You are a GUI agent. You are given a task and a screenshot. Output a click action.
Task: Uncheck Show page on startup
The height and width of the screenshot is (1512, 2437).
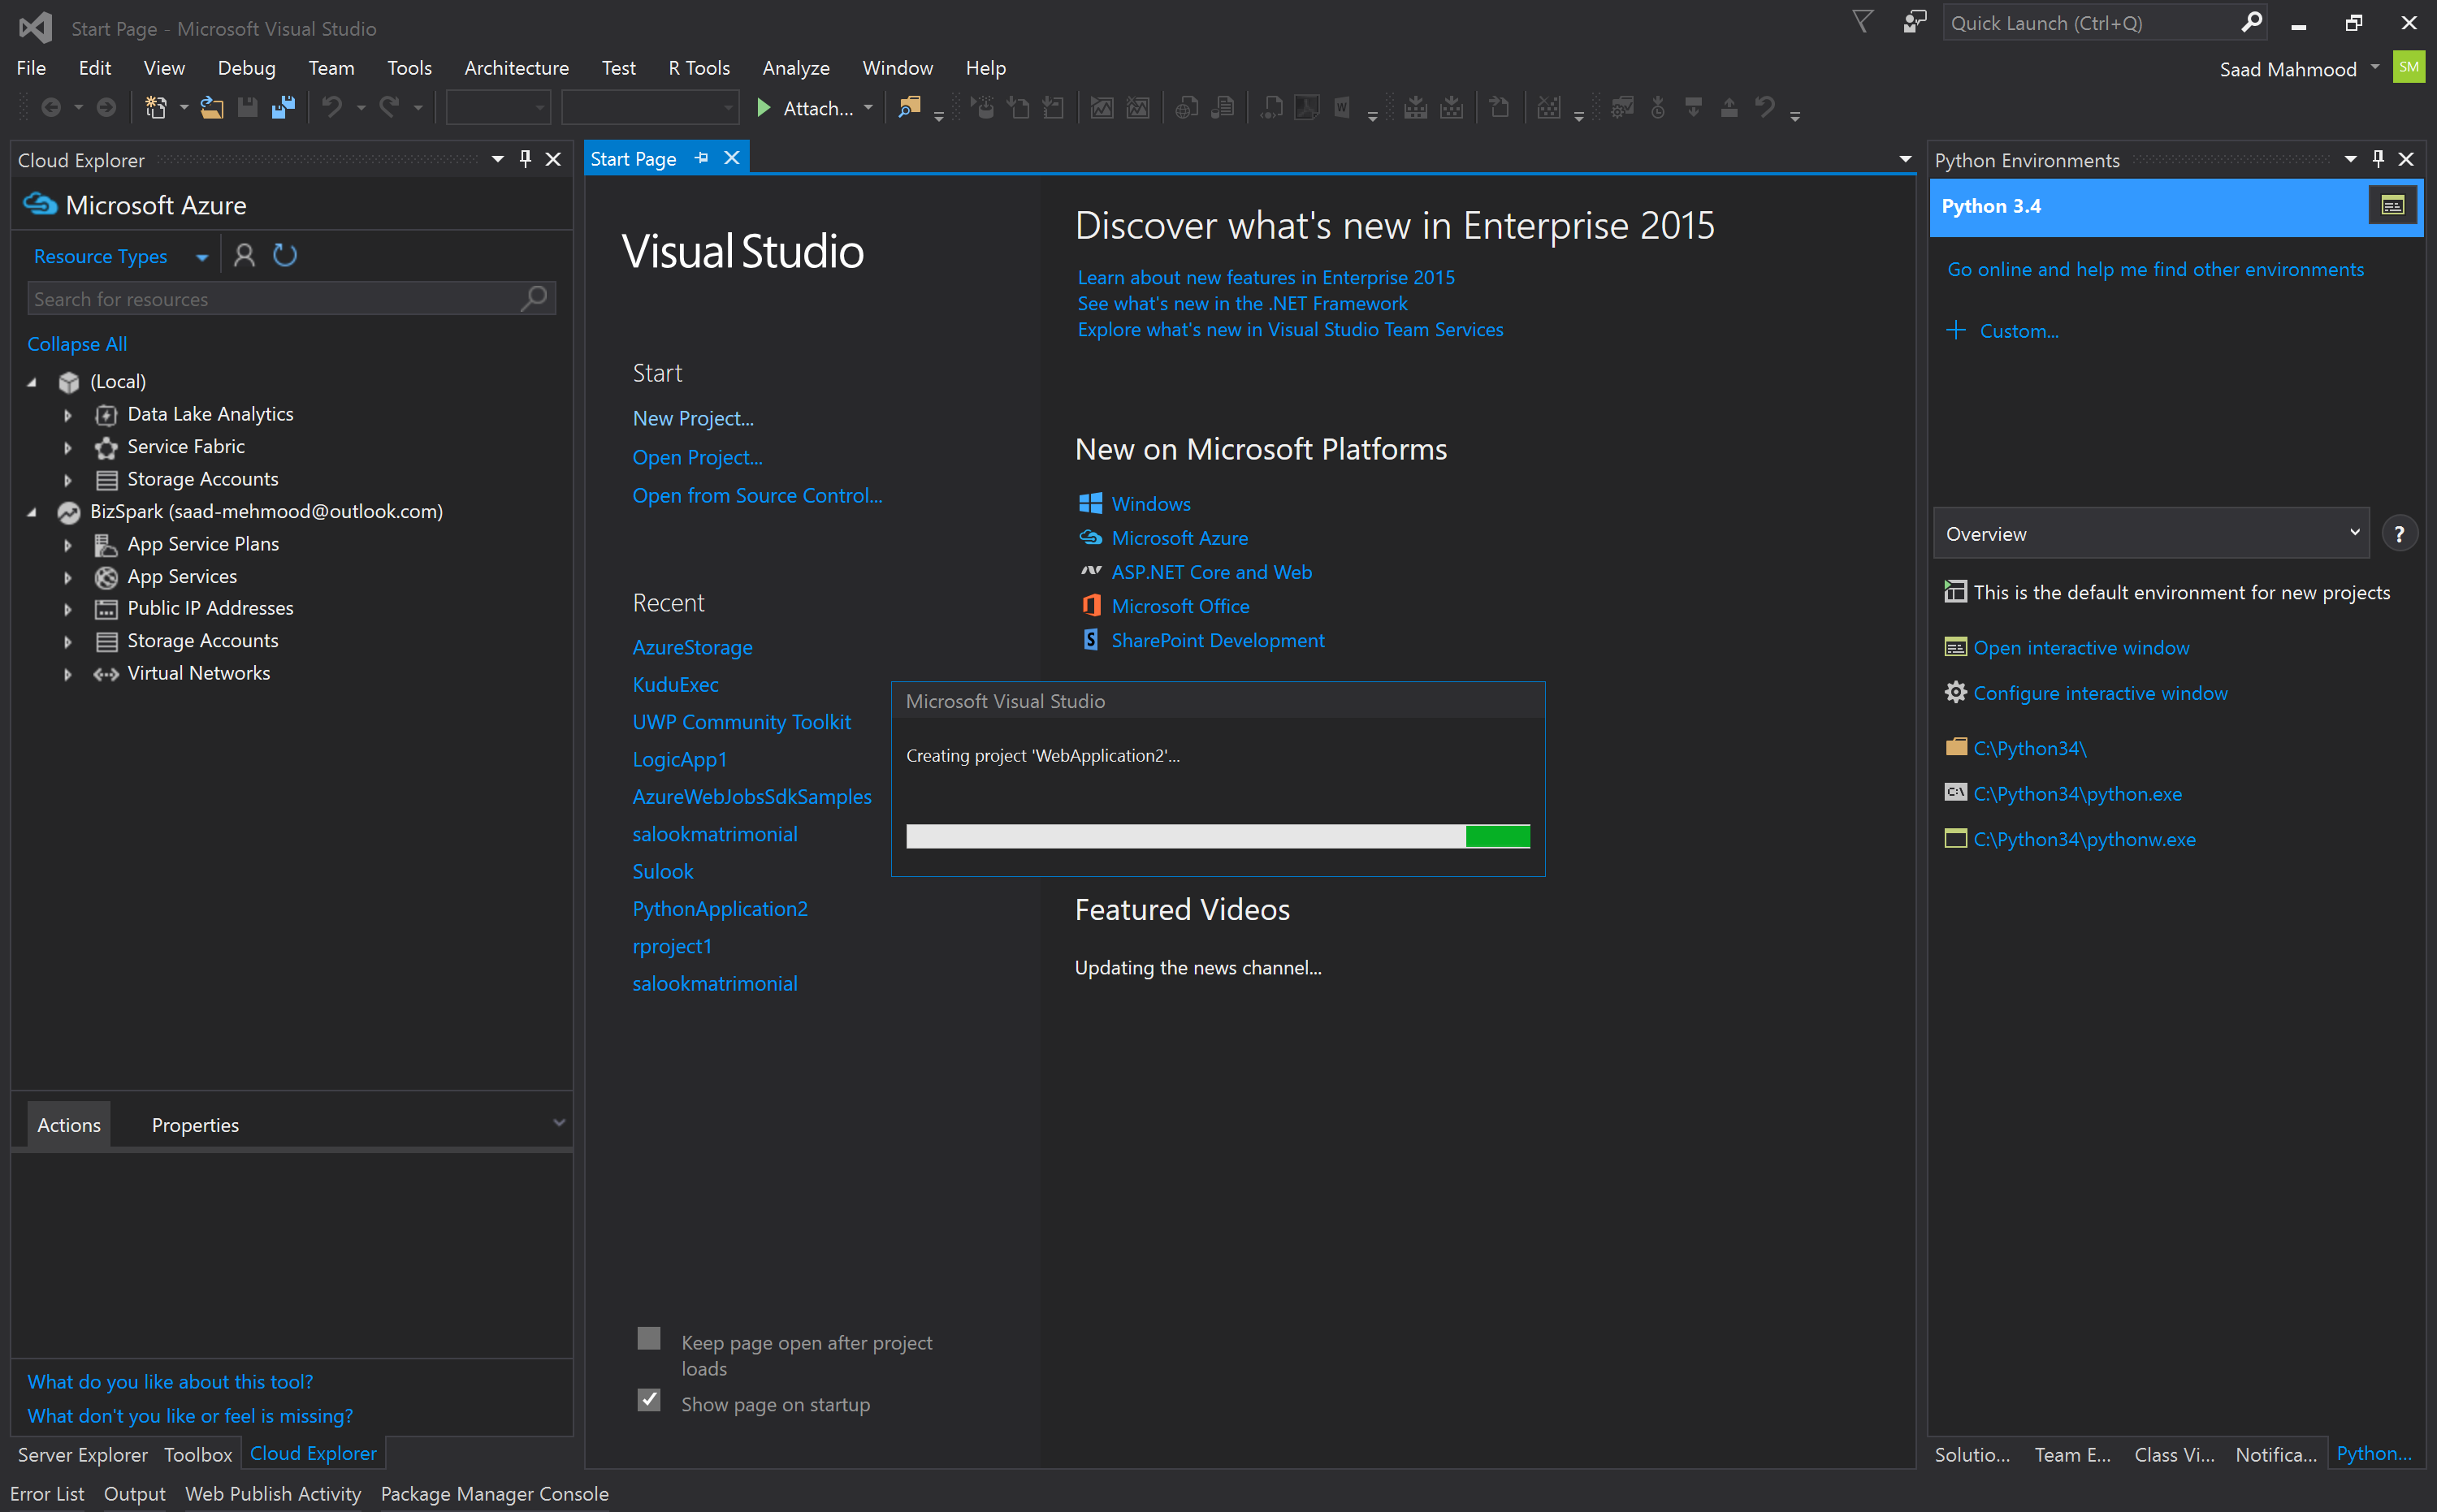[x=649, y=1400]
